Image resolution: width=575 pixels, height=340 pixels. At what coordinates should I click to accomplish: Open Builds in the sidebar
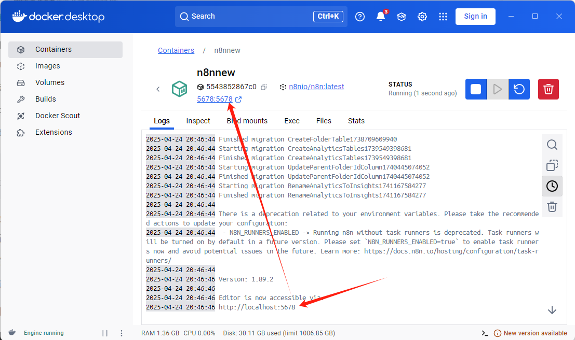coord(65,99)
